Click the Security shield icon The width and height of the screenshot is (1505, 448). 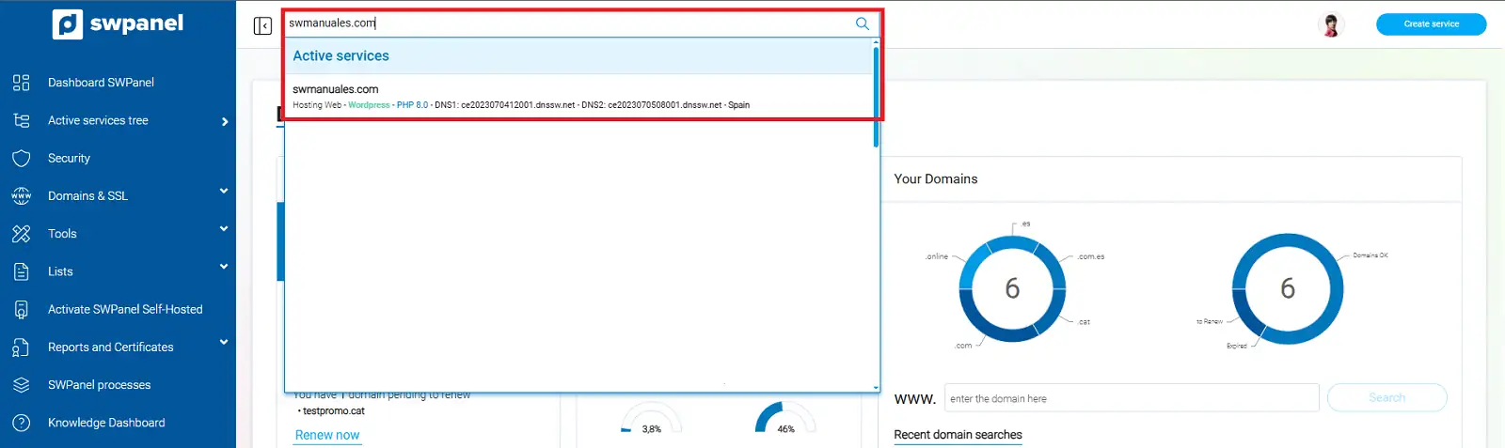[x=22, y=159]
